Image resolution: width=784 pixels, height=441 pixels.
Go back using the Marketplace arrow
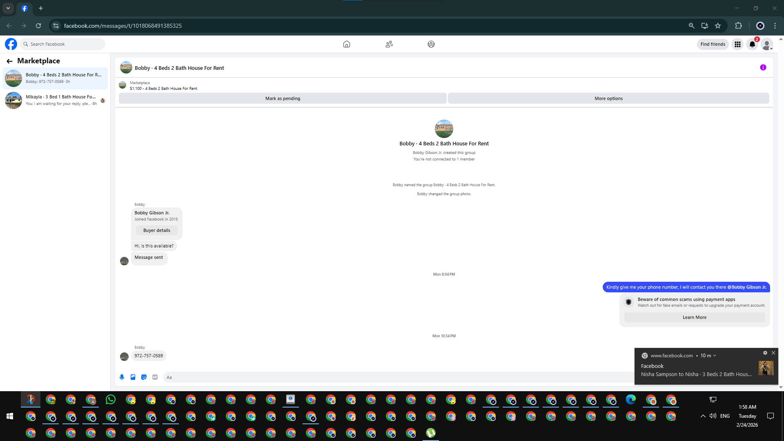pyautogui.click(x=9, y=61)
